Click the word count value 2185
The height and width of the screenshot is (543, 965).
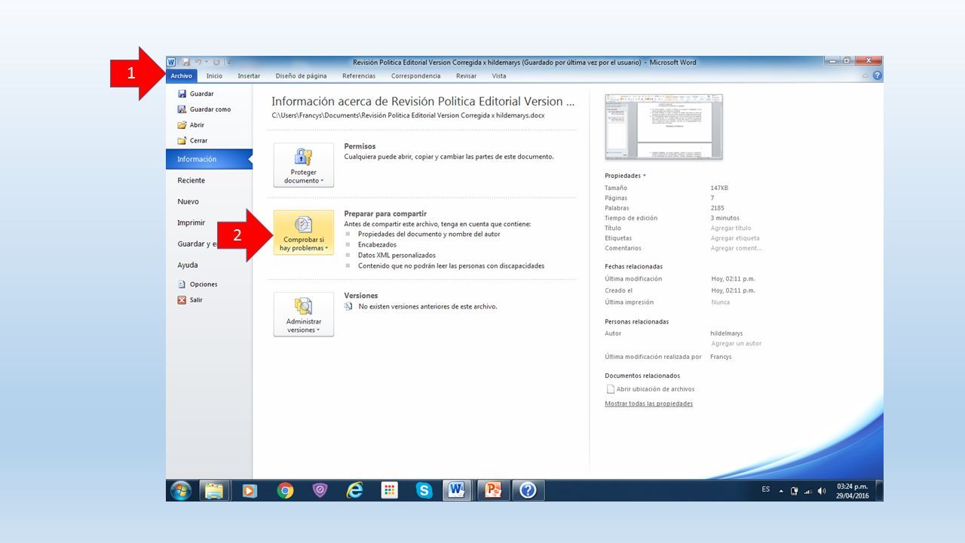point(717,207)
